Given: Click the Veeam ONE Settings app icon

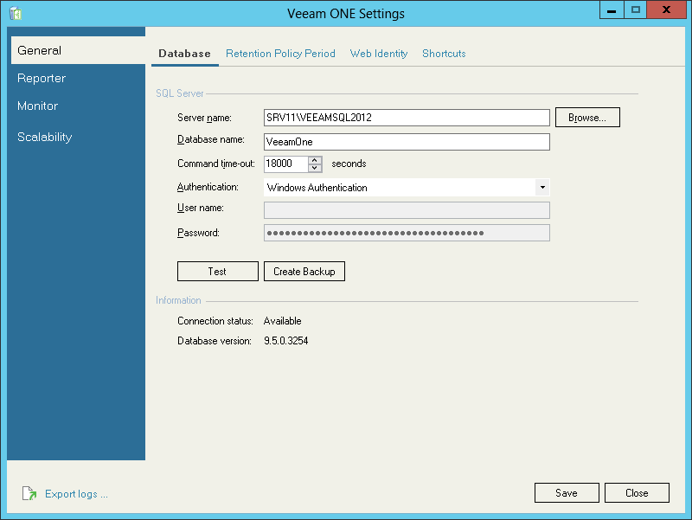Looking at the screenshot, I should pyautogui.click(x=16, y=13).
